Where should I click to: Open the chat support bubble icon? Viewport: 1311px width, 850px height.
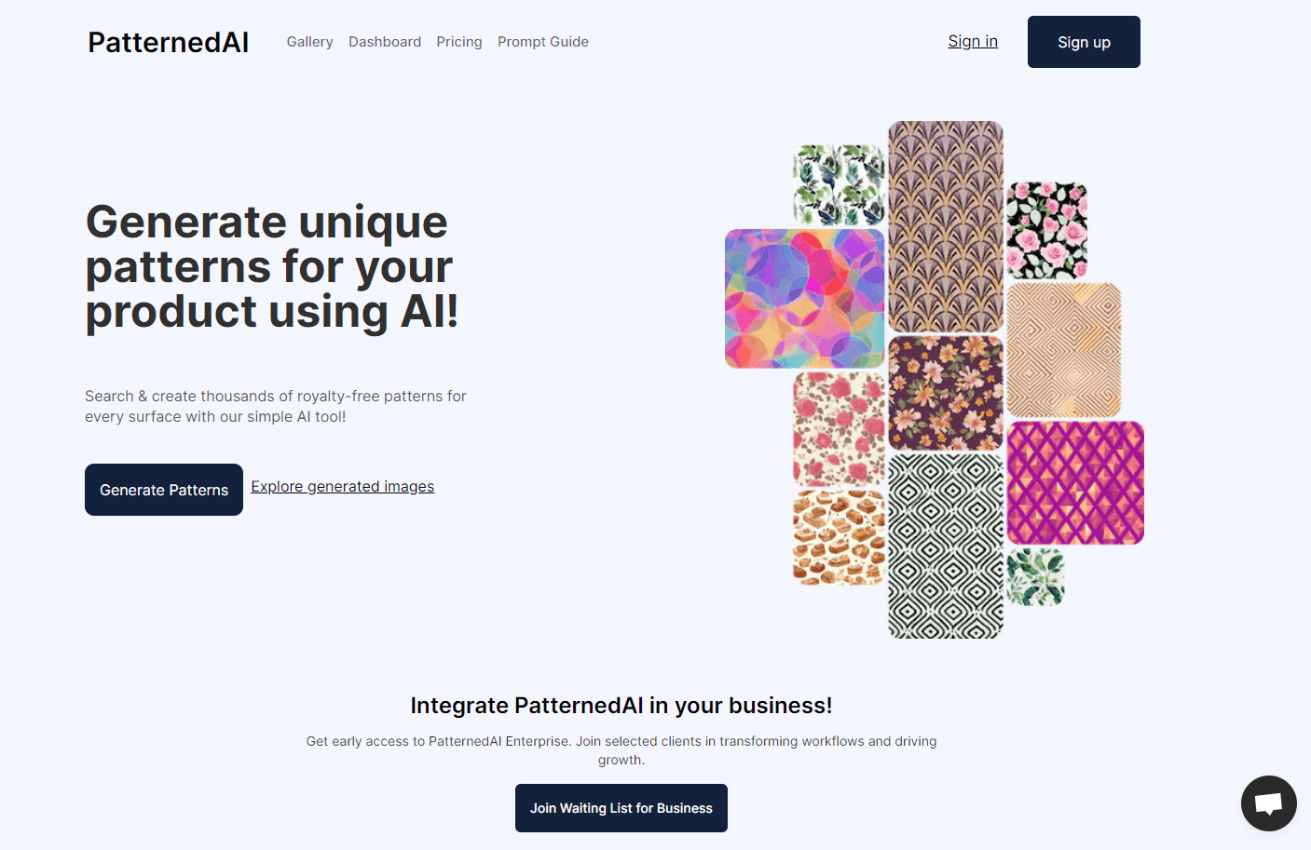[1268, 803]
